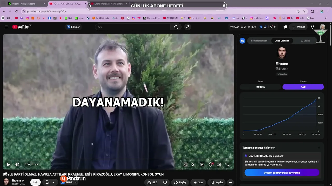This screenshot has height=186, width=332.
Task: Open the Pinterest bookmark
Action: point(122,18)
